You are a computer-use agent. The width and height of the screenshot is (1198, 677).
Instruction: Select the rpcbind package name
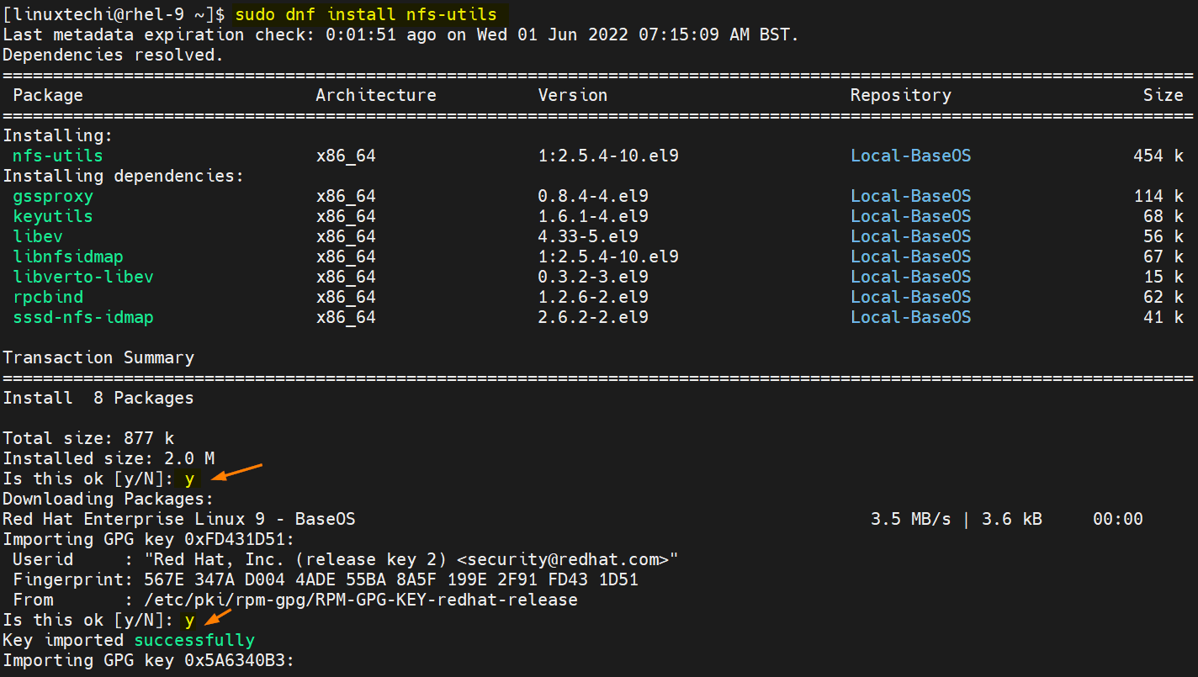[x=48, y=297]
